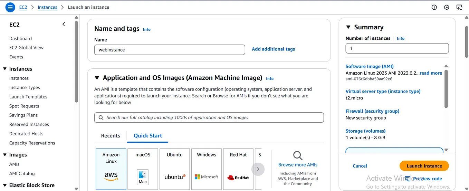Screen dimensions: 469x191
Task: Collapse the Summary panel triangle
Action: pyautogui.click(x=348, y=27)
